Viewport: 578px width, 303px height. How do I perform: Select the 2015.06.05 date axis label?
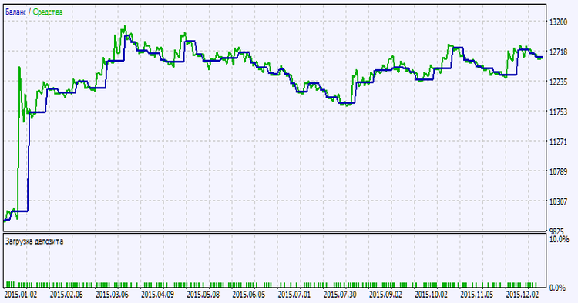(x=249, y=295)
